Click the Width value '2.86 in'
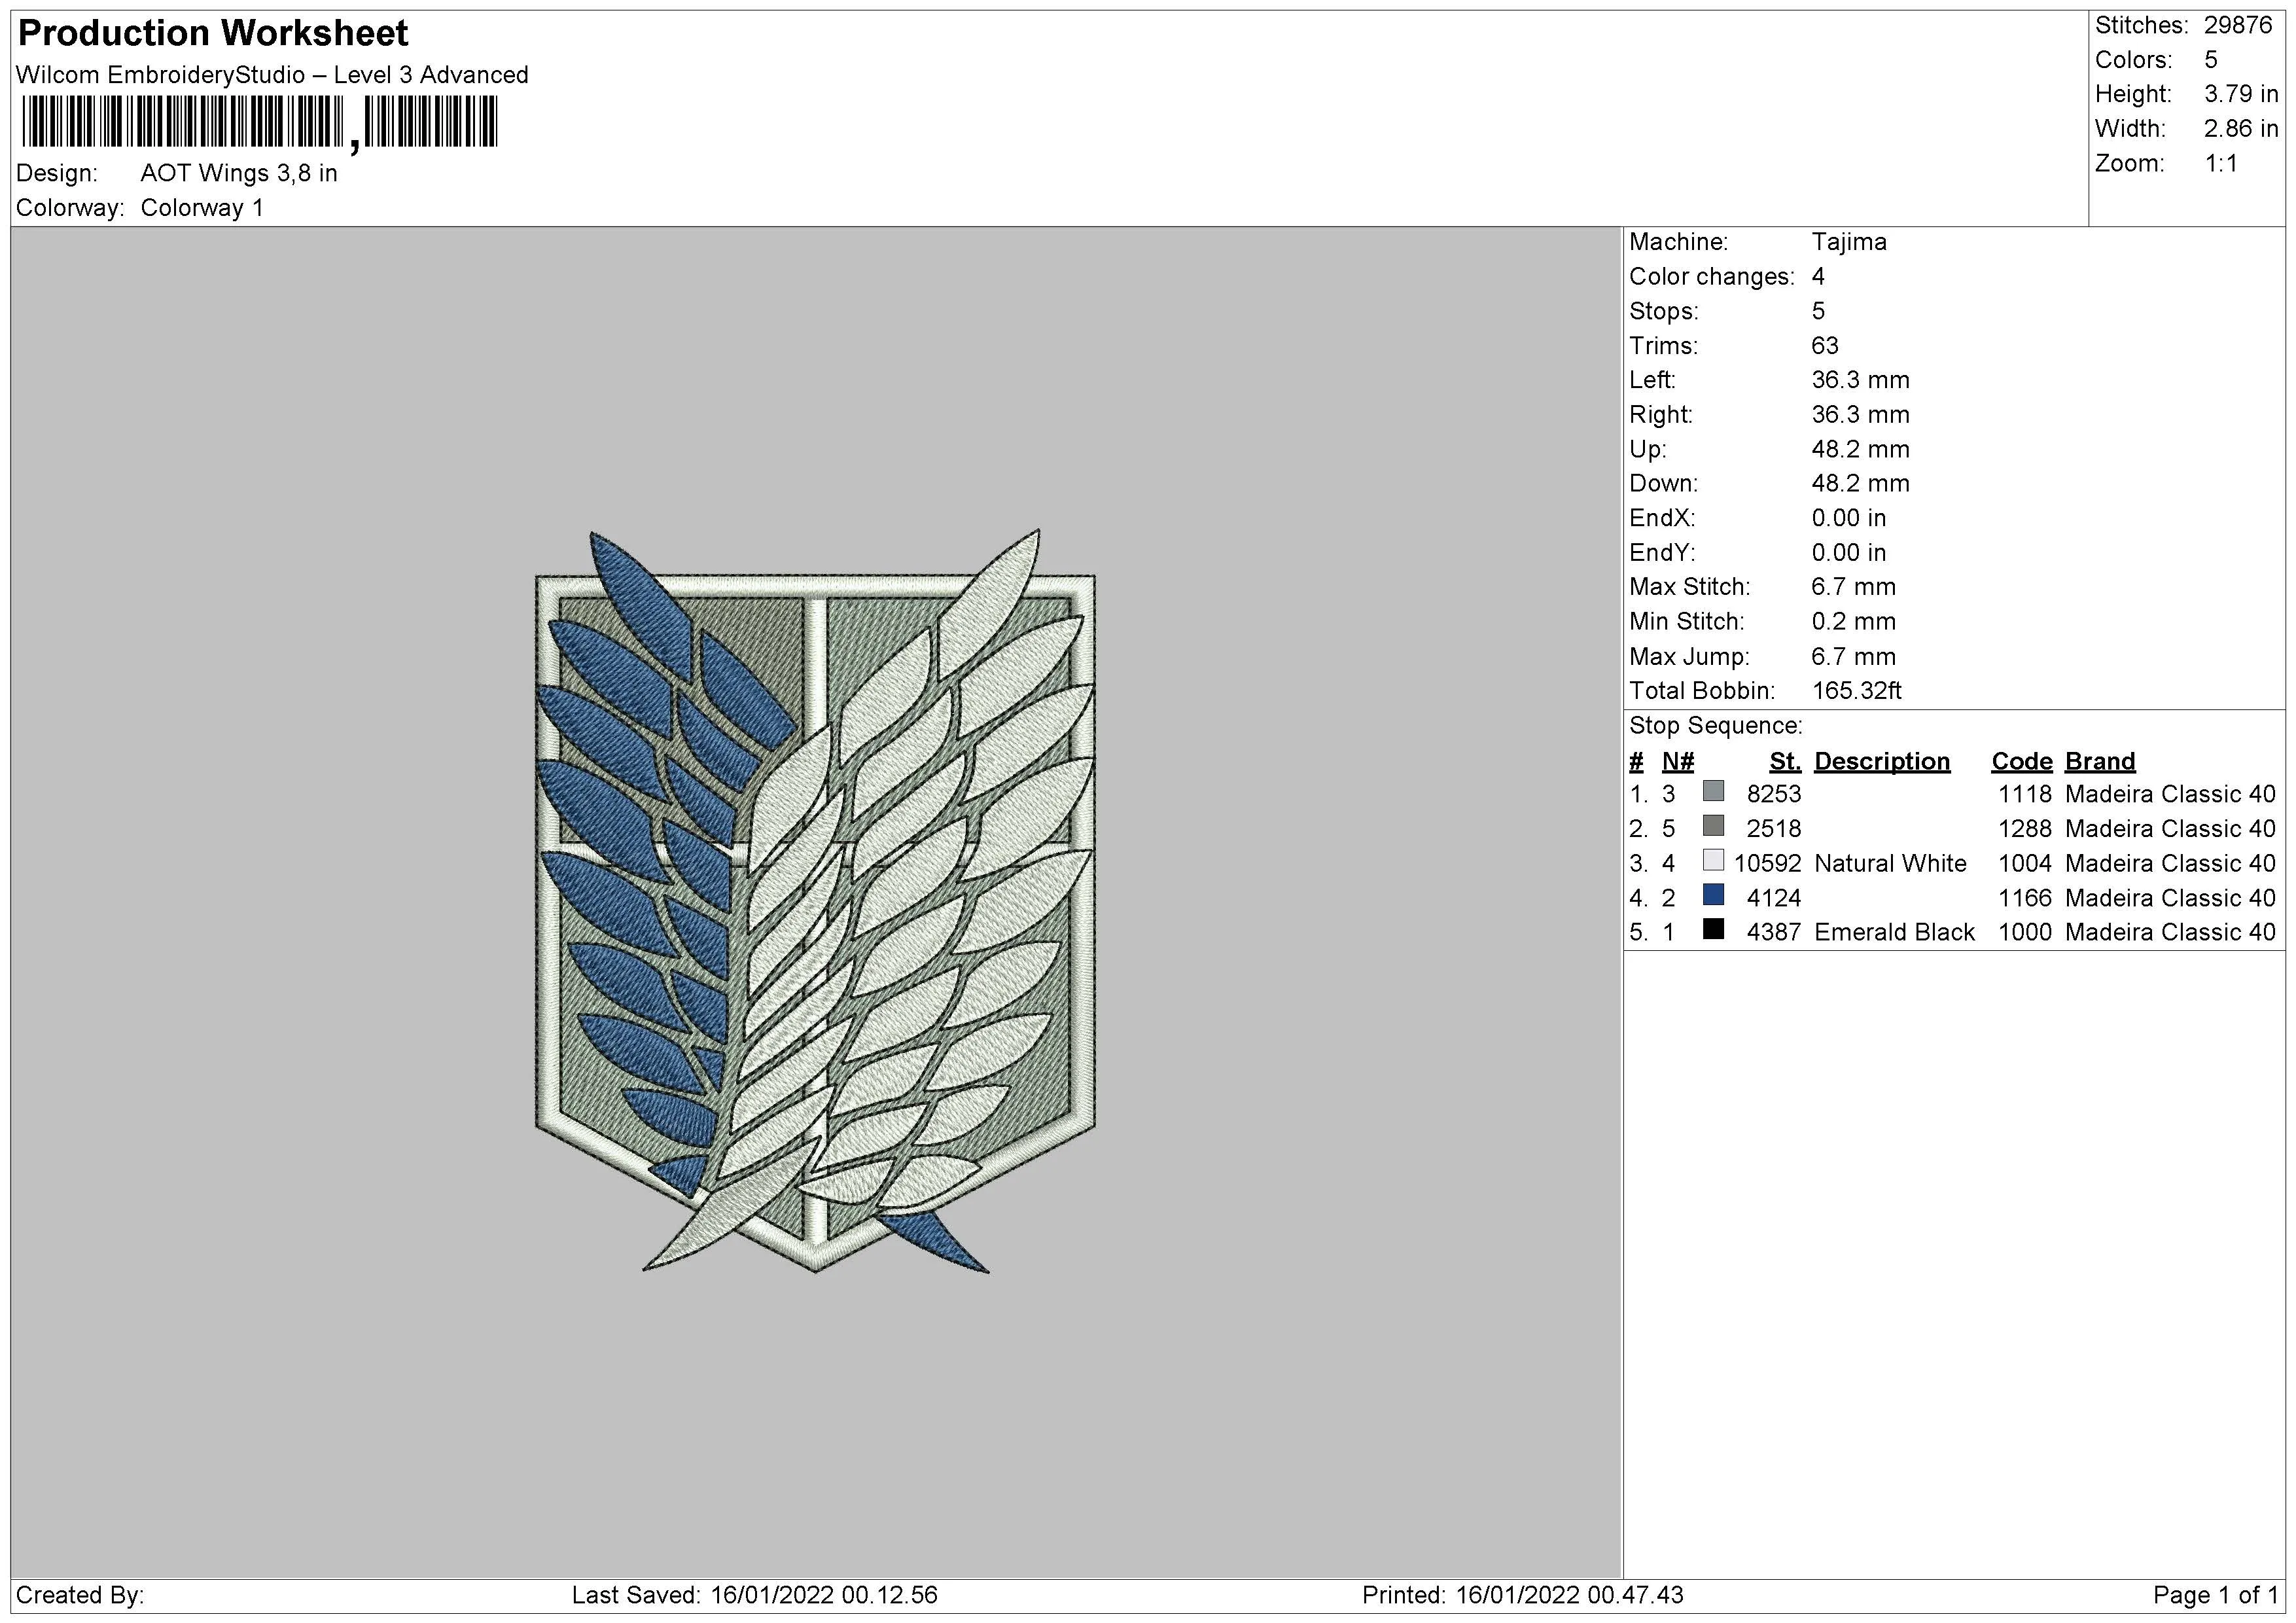The image size is (2296, 1623). pos(2241,129)
